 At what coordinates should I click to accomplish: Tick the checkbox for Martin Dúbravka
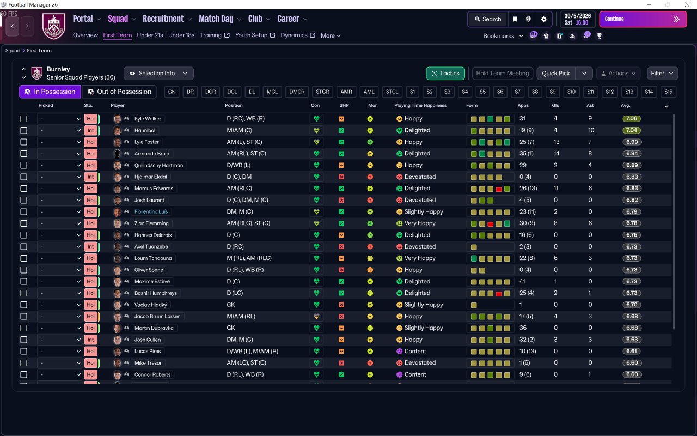click(x=23, y=328)
